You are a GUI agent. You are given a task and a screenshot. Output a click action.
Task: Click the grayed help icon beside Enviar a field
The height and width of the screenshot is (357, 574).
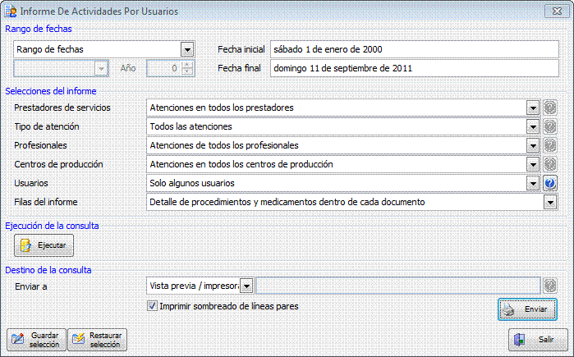550,286
